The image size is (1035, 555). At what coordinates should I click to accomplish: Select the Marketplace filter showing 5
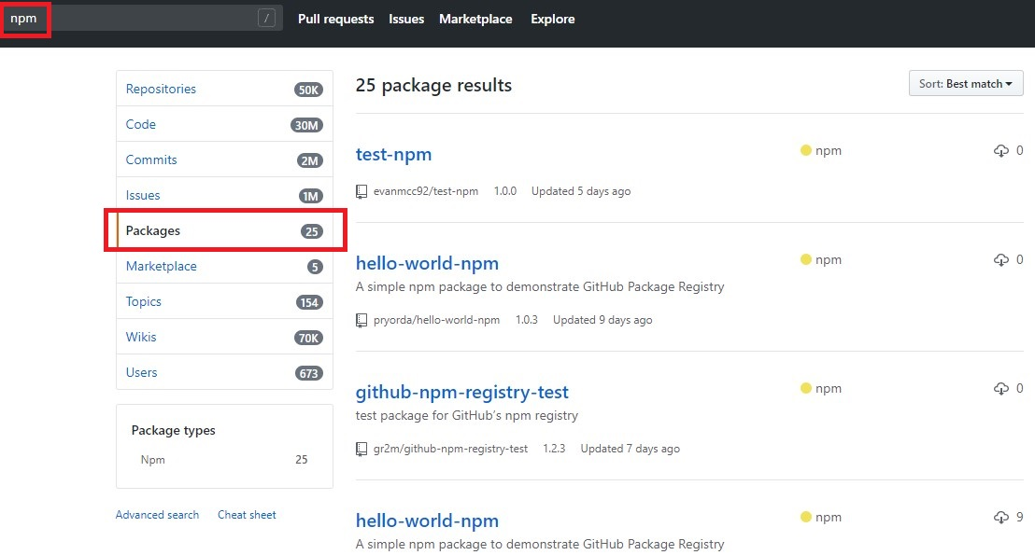pos(224,266)
